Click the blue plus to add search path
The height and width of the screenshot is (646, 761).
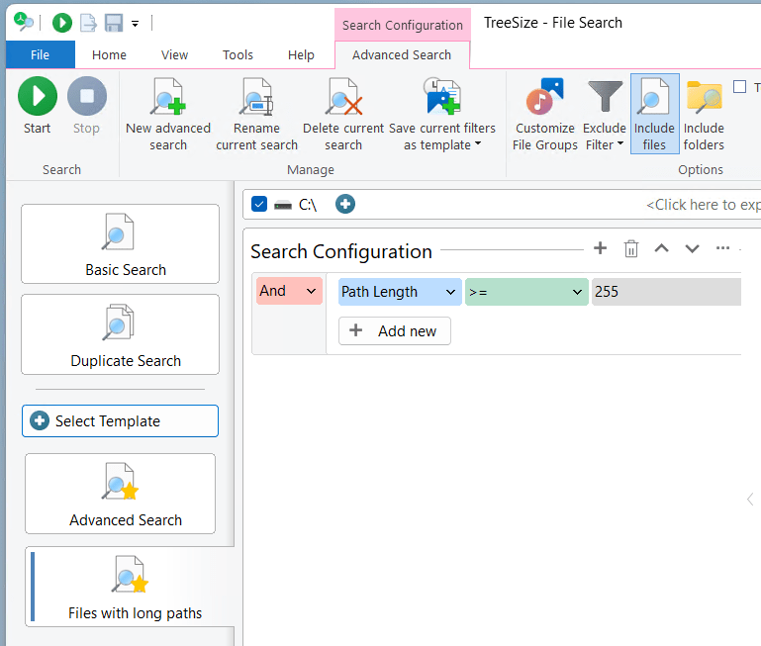coord(344,204)
